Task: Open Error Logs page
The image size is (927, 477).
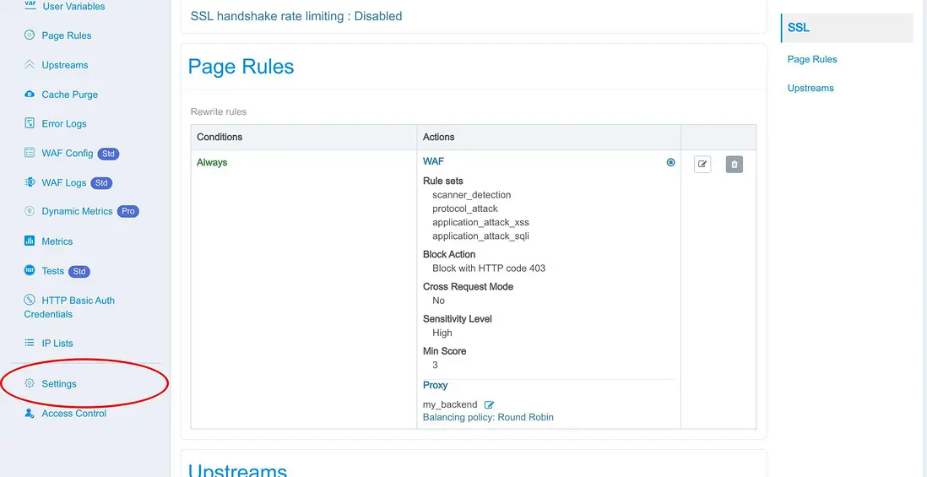Action: tap(64, 123)
